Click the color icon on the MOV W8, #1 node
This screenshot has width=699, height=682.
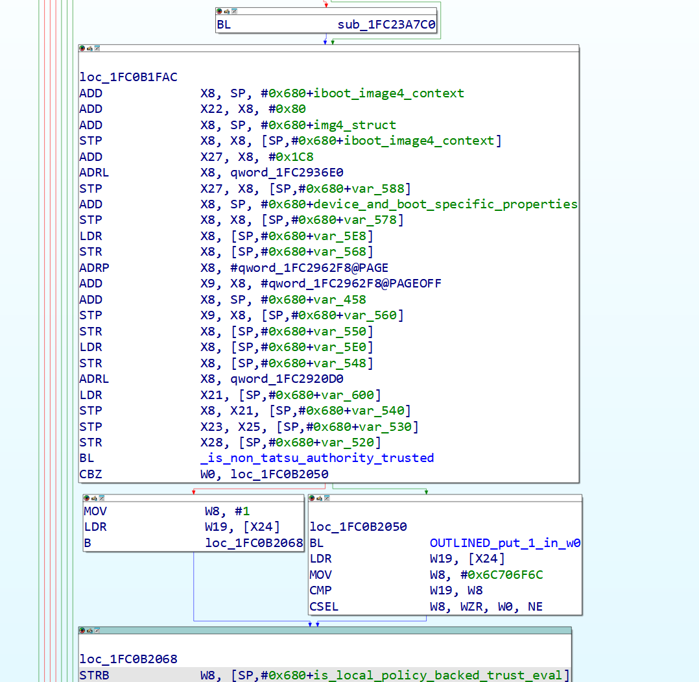87,498
